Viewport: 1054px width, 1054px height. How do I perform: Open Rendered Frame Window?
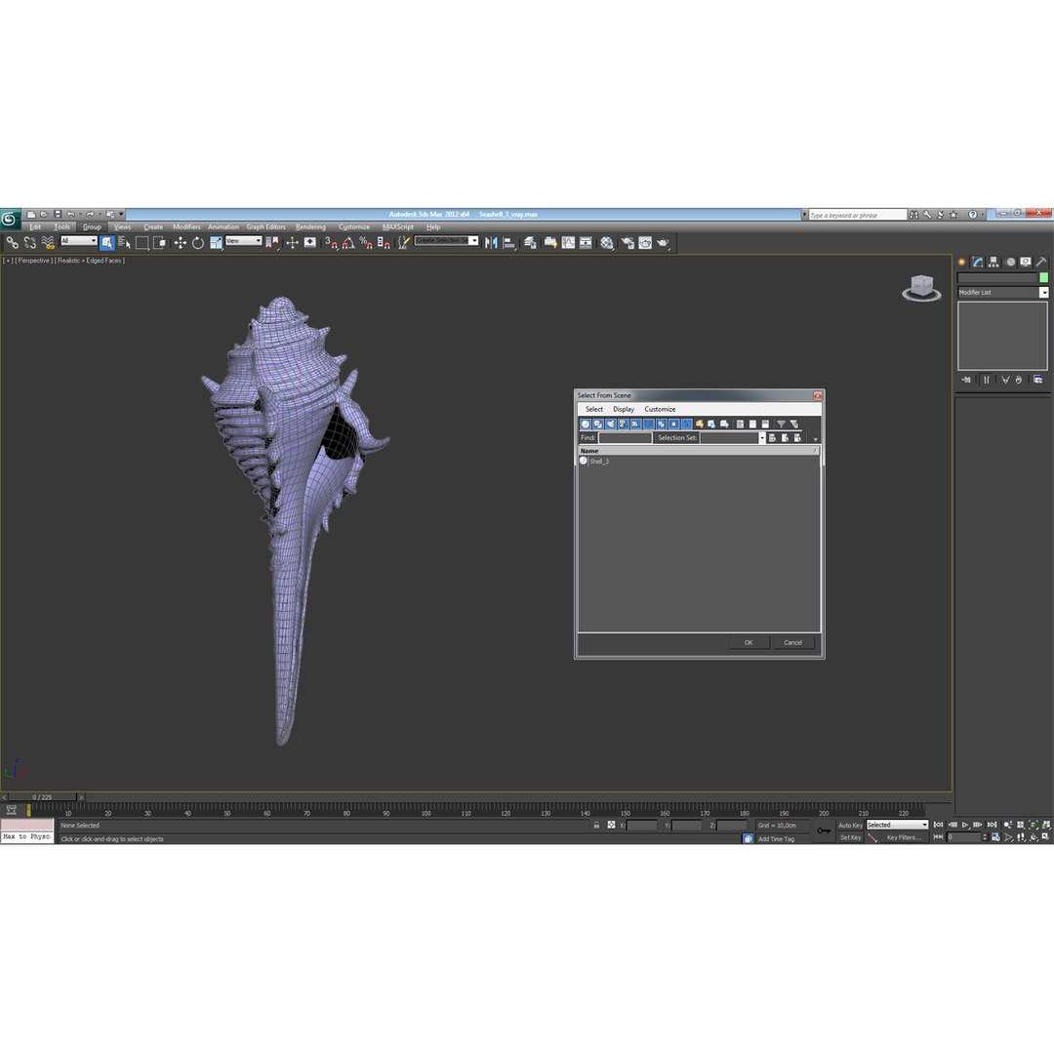point(645,243)
